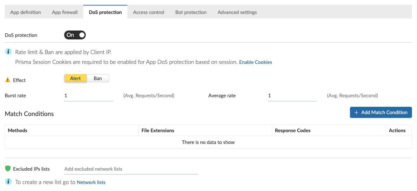This screenshot has width=417, height=191.
Task: Switch to the App firewall tab
Action: [65, 12]
